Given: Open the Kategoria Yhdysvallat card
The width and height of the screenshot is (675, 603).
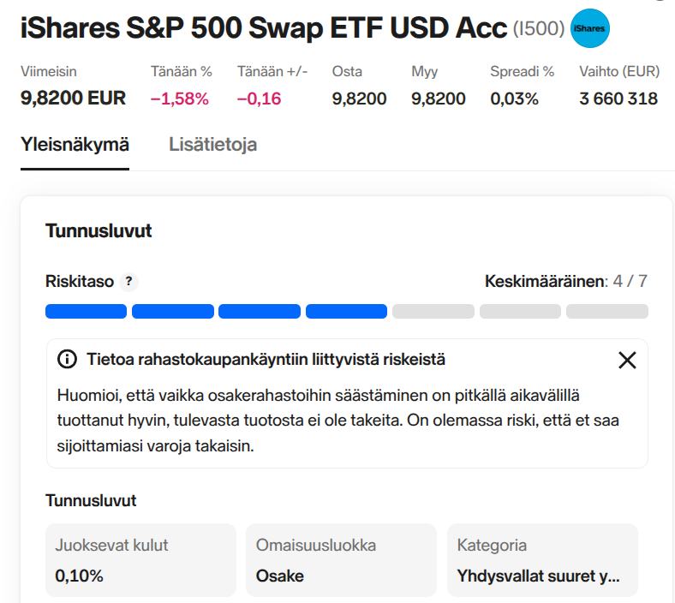Looking at the screenshot, I should (541, 560).
